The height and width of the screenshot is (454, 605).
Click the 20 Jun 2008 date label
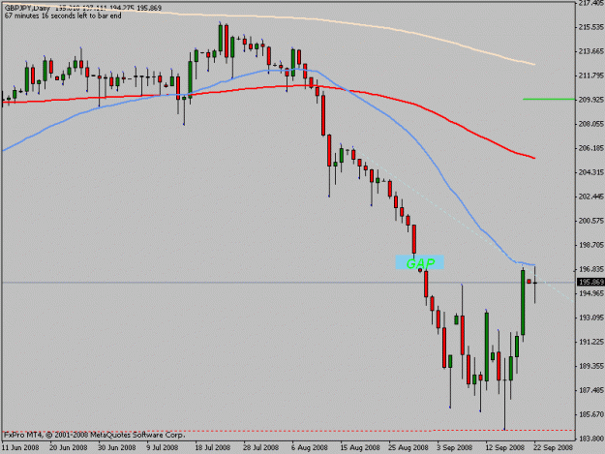click(69, 448)
